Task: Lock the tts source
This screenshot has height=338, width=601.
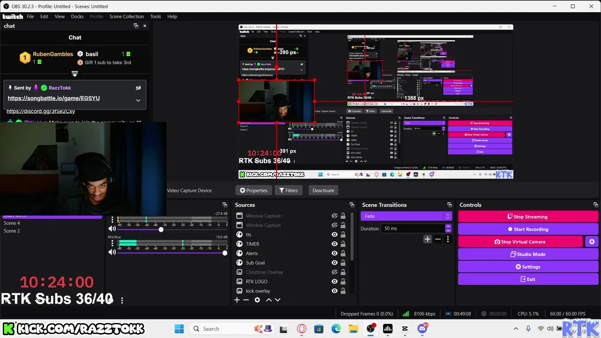Action: click(343, 235)
